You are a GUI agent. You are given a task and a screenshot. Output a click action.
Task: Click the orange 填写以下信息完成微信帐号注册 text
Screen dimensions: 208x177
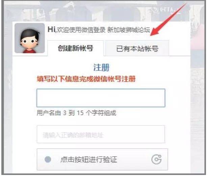tap(86, 79)
